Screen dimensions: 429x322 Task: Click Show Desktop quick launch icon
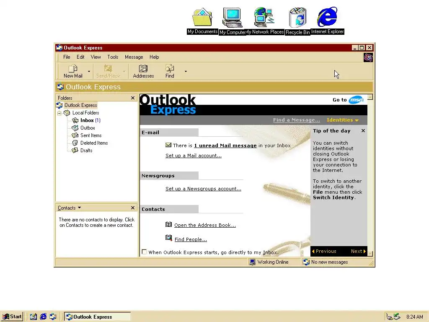[x=34, y=317]
